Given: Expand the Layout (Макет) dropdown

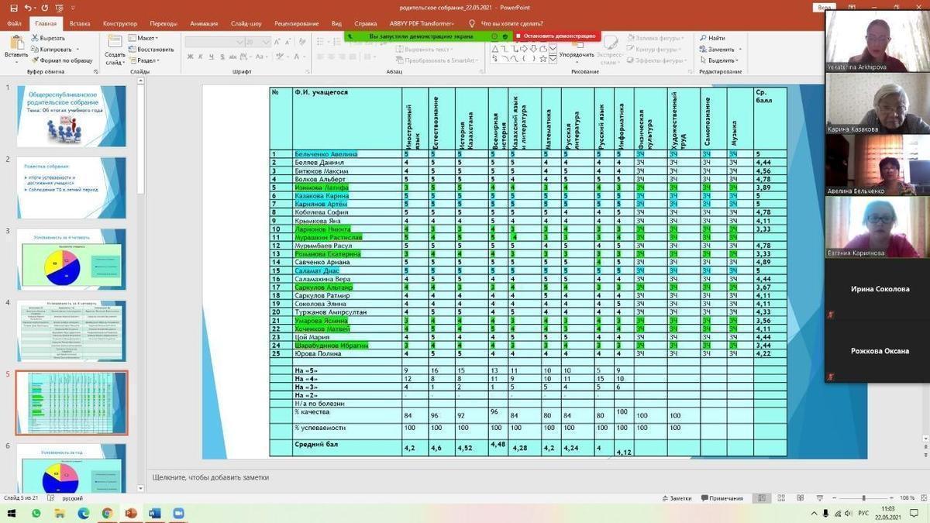Looking at the screenshot, I should point(146,38).
